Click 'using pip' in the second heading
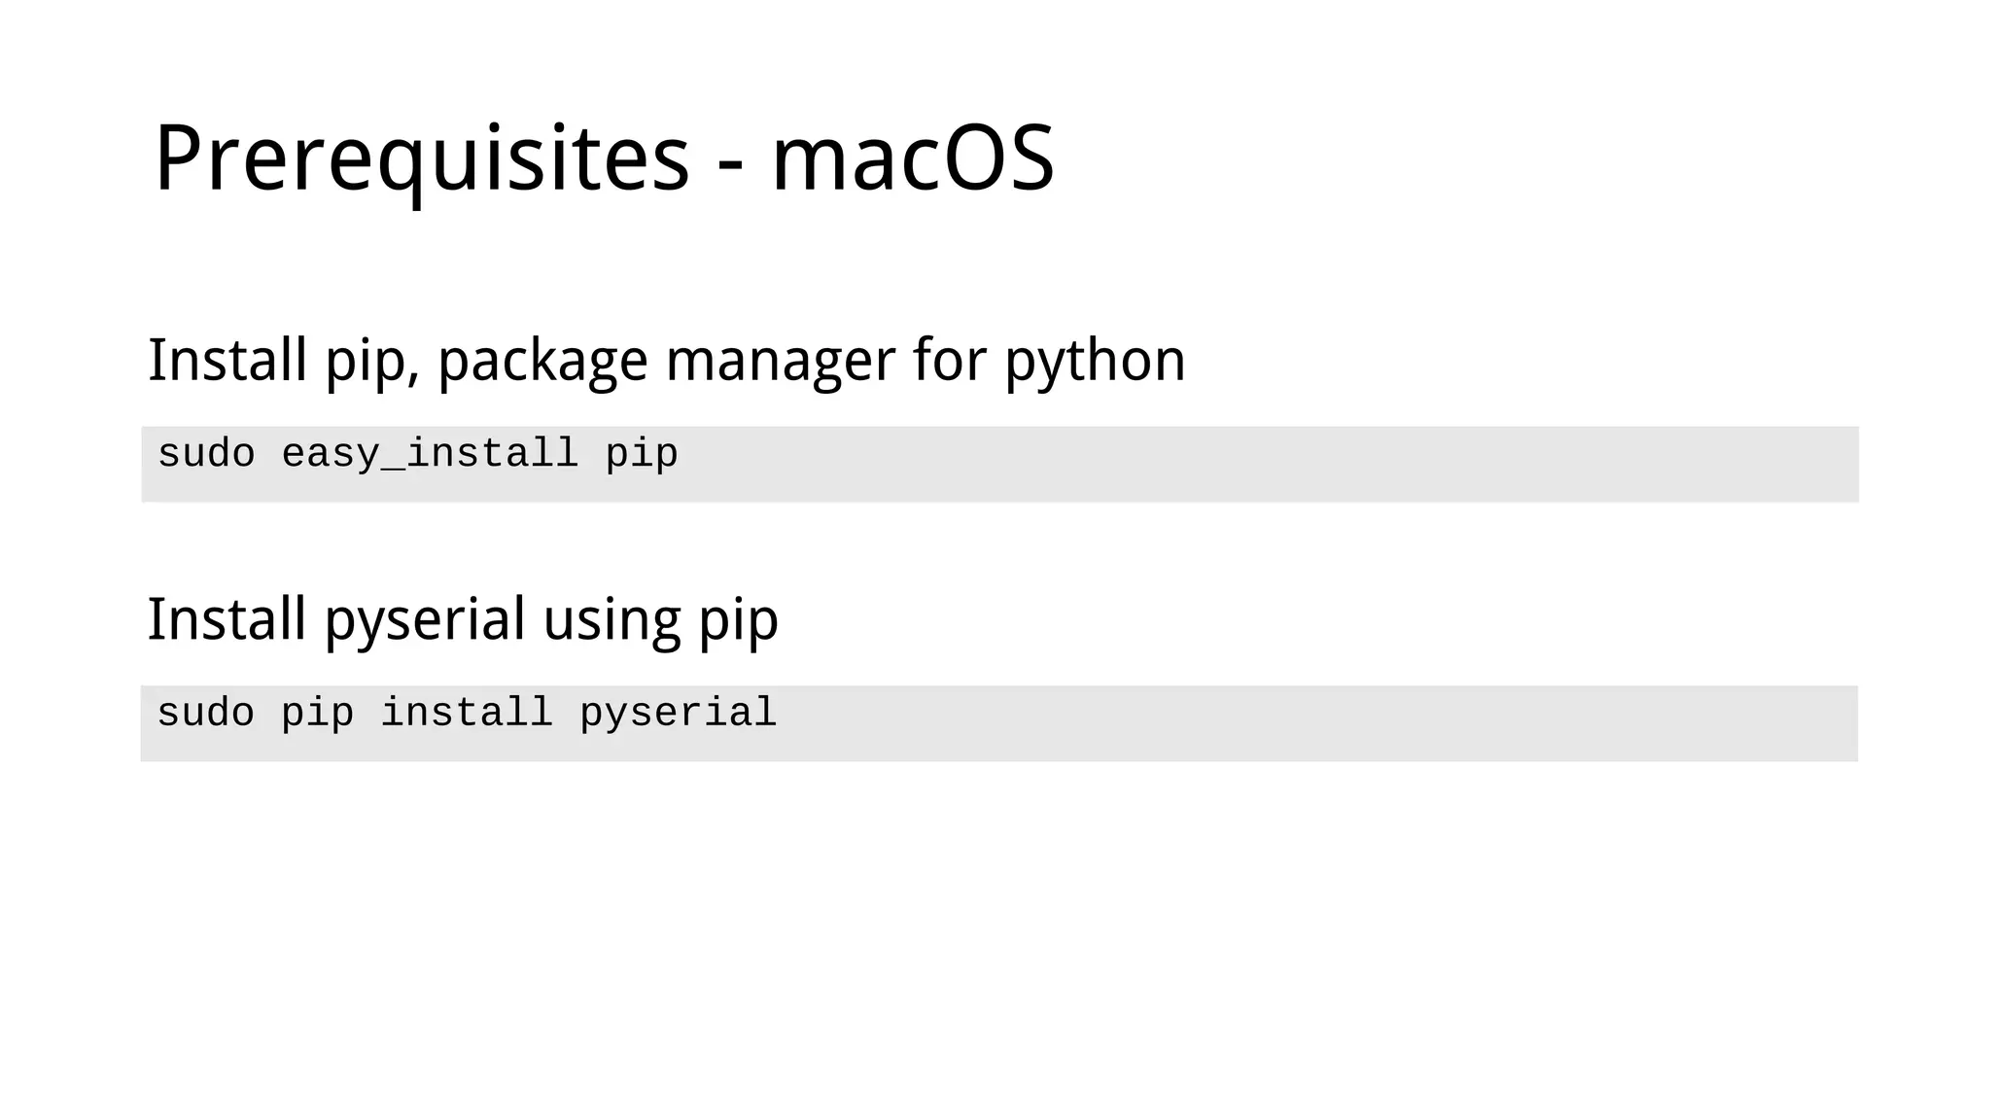The image size is (1991, 1120). [x=660, y=621]
